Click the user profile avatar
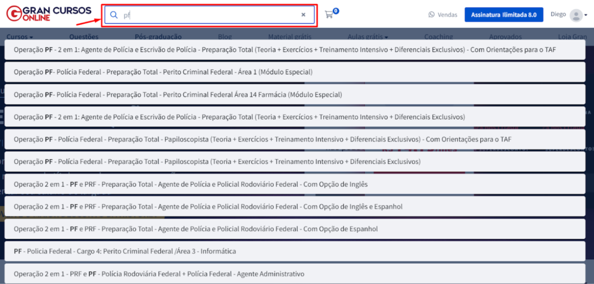This screenshot has height=284, width=594. point(576,15)
